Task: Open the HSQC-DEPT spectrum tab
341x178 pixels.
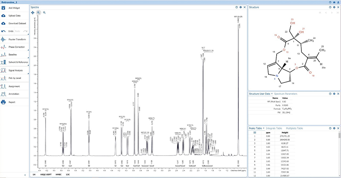Action: (45, 175)
